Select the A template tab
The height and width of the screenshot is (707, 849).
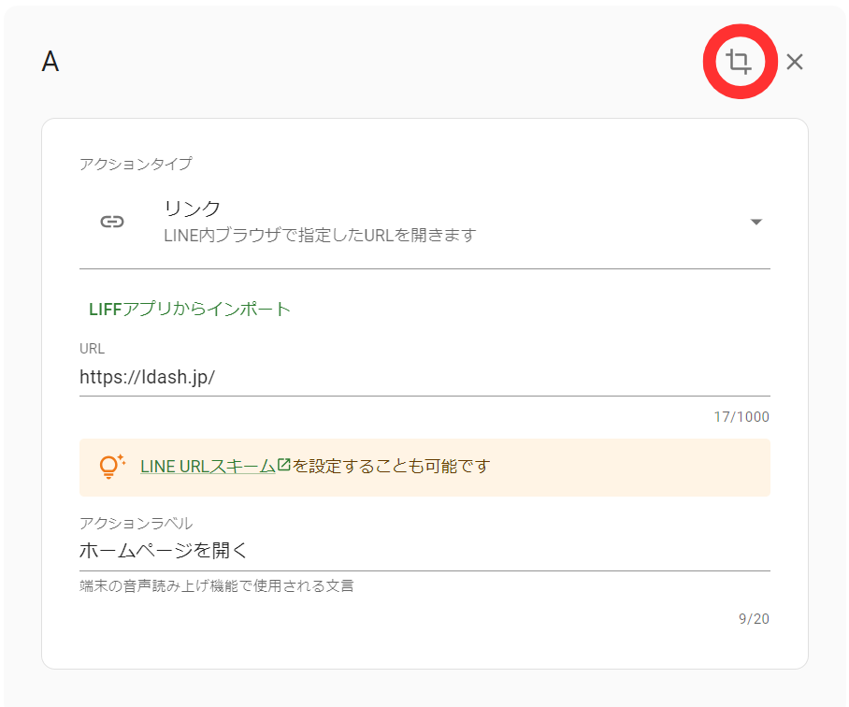tap(51, 63)
